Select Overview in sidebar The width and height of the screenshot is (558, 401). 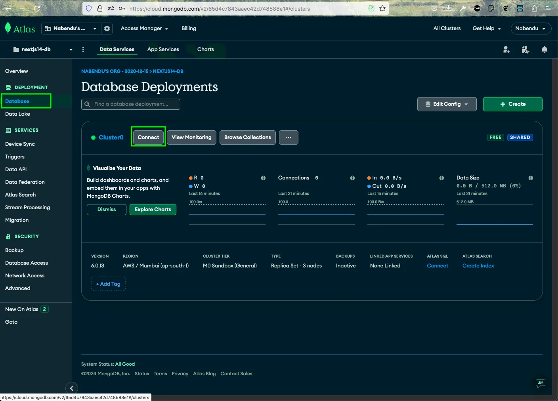click(x=17, y=71)
